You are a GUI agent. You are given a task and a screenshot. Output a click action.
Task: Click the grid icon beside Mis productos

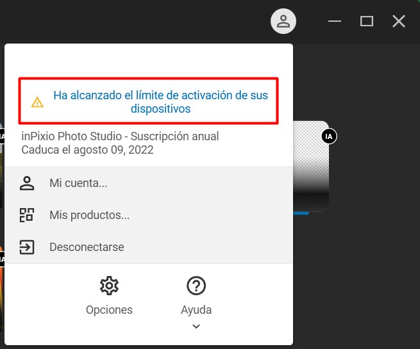tap(27, 215)
